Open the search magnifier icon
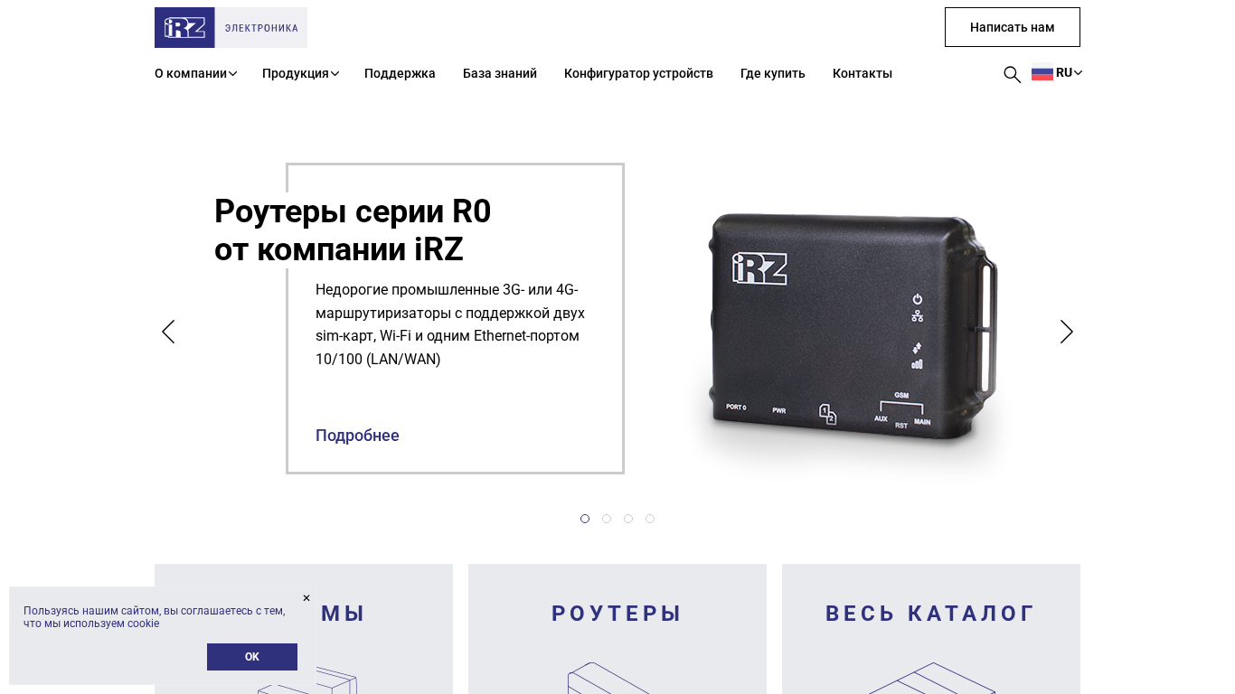The image size is (1235, 694). point(1012,74)
